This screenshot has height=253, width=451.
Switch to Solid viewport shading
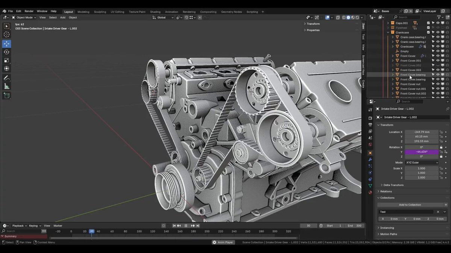pos(348,17)
